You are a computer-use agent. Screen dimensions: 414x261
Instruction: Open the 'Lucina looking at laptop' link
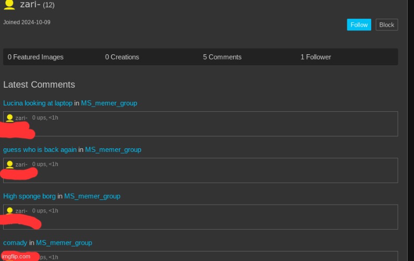pos(38,103)
